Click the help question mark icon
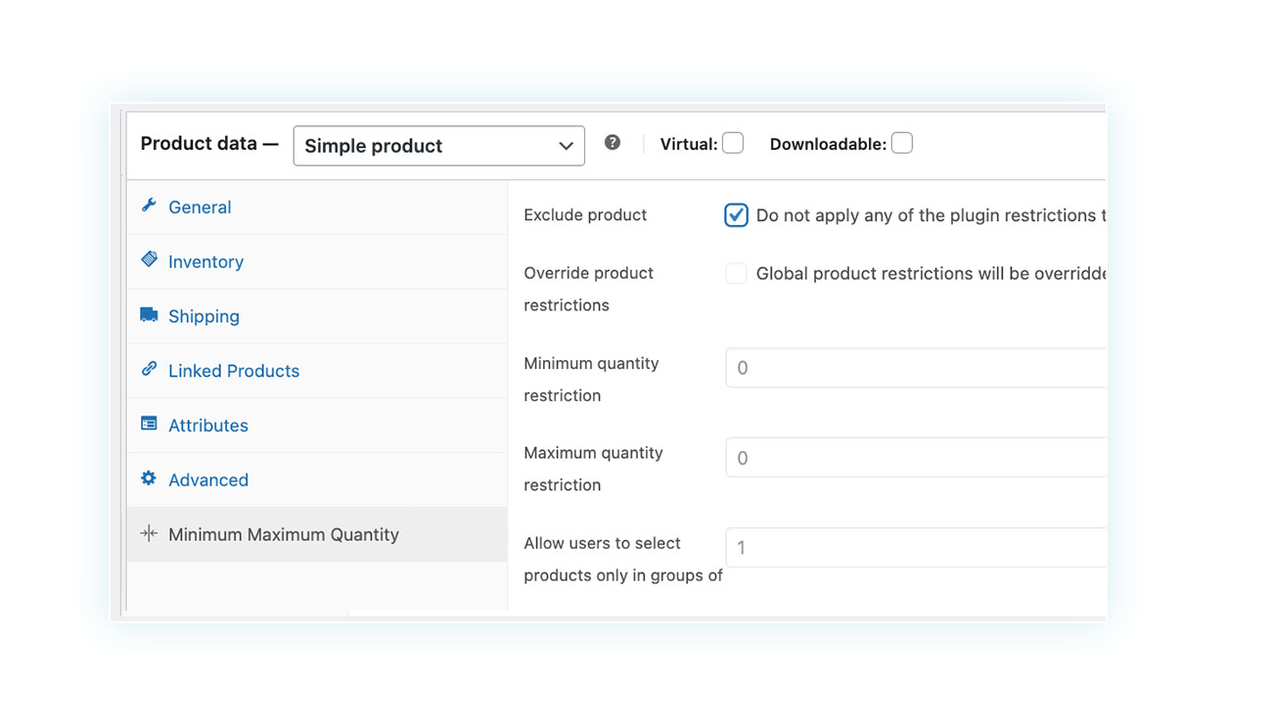Viewport: 1272px width, 723px height. [613, 142]
